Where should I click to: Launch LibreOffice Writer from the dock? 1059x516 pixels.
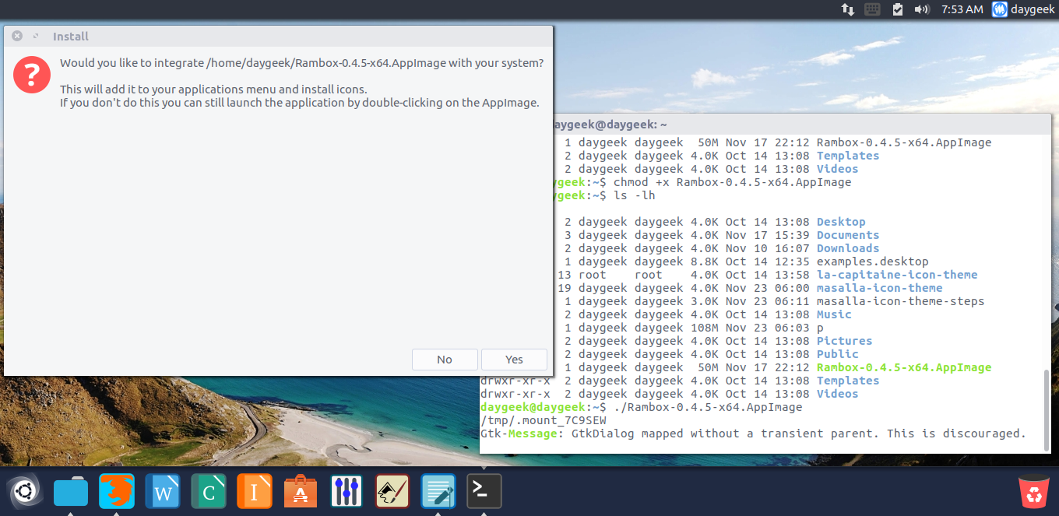(163, 492)
